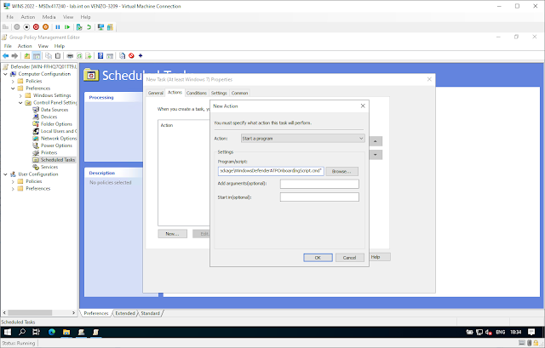Select the Printers node in the tree
The width and height of the screenshot is (545, 348).
(x=49, y=153)
